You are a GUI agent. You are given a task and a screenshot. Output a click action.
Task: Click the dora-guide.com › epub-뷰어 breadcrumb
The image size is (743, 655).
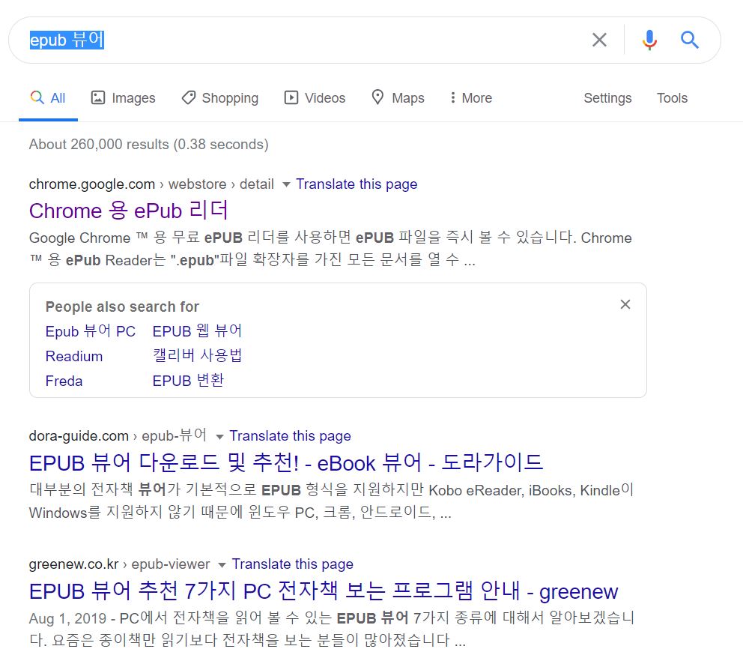tap(118, 435)
